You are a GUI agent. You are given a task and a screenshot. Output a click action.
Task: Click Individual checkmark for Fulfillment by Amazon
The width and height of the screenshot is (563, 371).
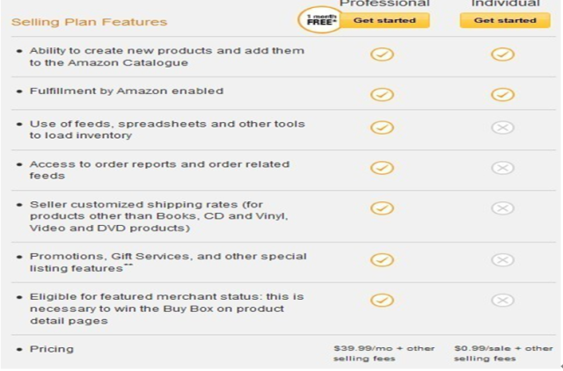coord(502,95)
